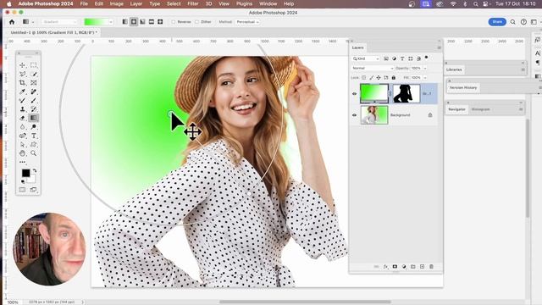Hide the Gradient Fill layer eye
The height and width of the screenshot is (305, 542).
tap(354, 94)
